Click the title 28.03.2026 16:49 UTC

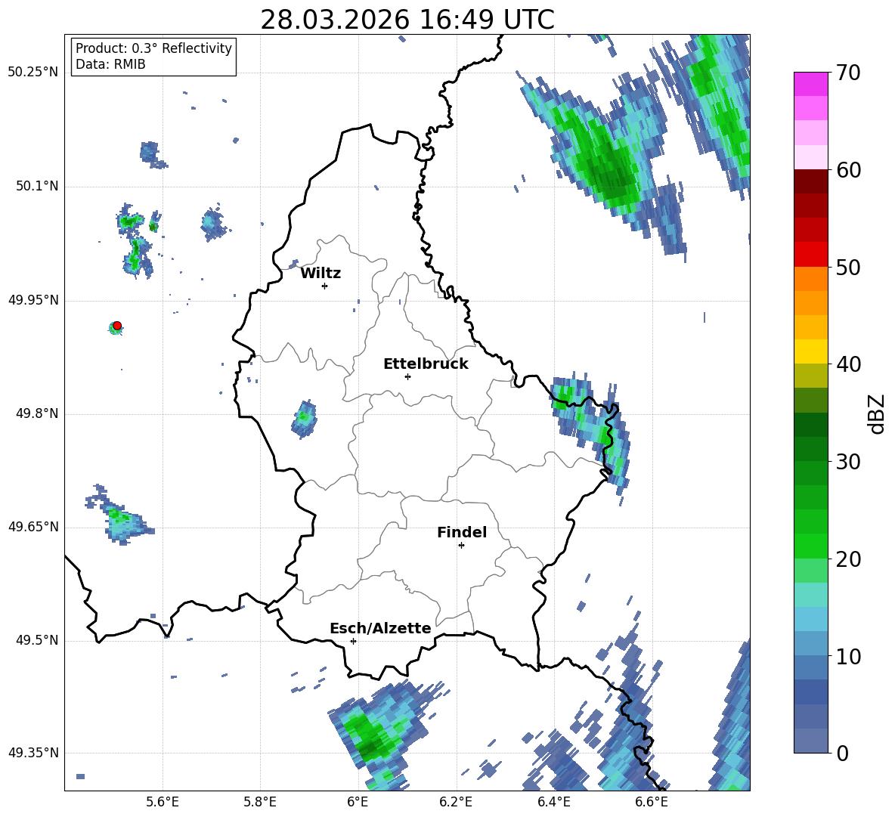coord(407,20)
